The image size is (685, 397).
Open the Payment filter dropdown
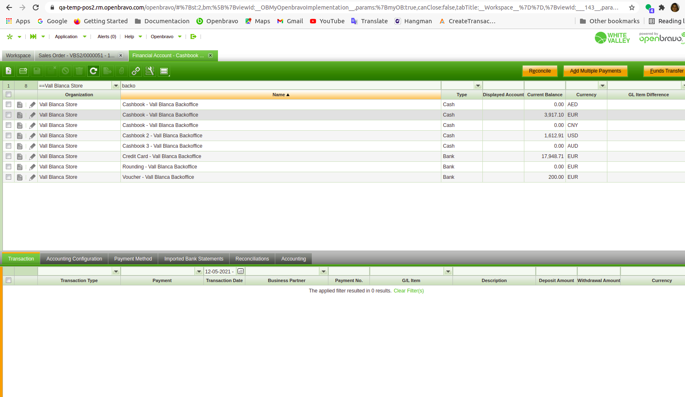coord(199,271)
